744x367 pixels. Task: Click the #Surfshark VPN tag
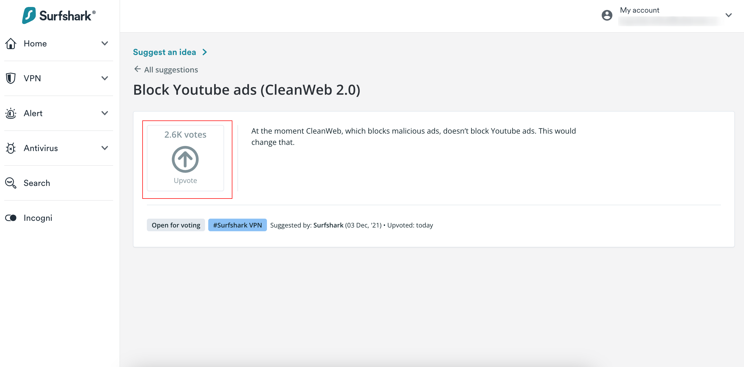pyautogui.click(x=237, y=225)
